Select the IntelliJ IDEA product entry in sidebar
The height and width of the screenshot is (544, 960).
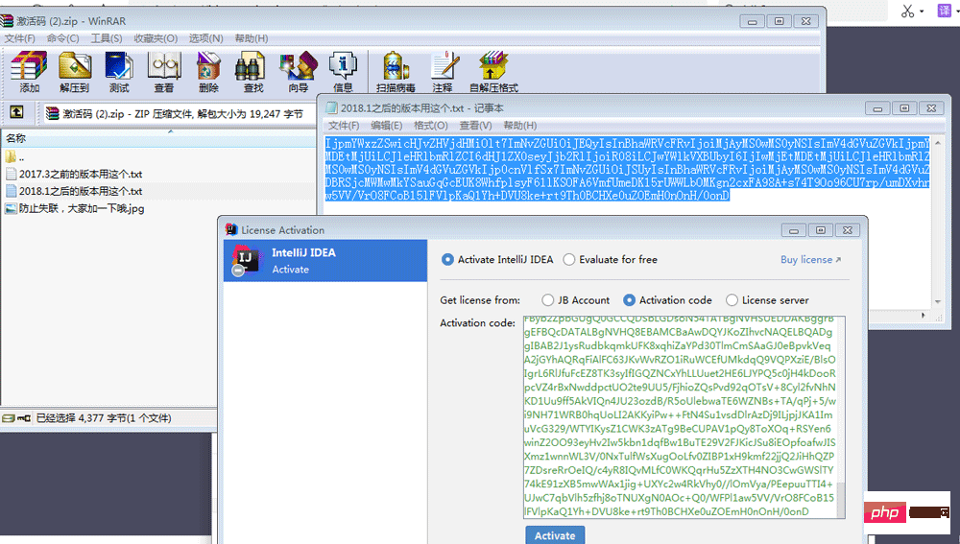click(325, 261)
